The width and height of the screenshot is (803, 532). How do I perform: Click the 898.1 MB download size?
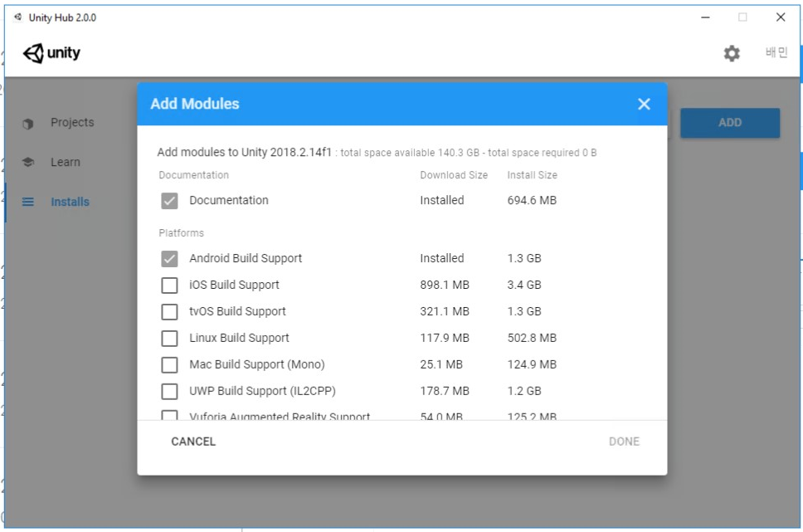(445, 285)
